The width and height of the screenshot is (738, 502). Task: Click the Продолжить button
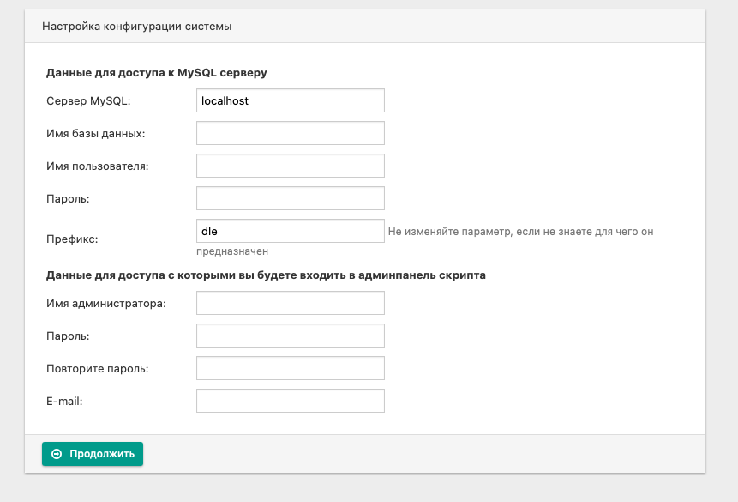click(x=93, y=454)
